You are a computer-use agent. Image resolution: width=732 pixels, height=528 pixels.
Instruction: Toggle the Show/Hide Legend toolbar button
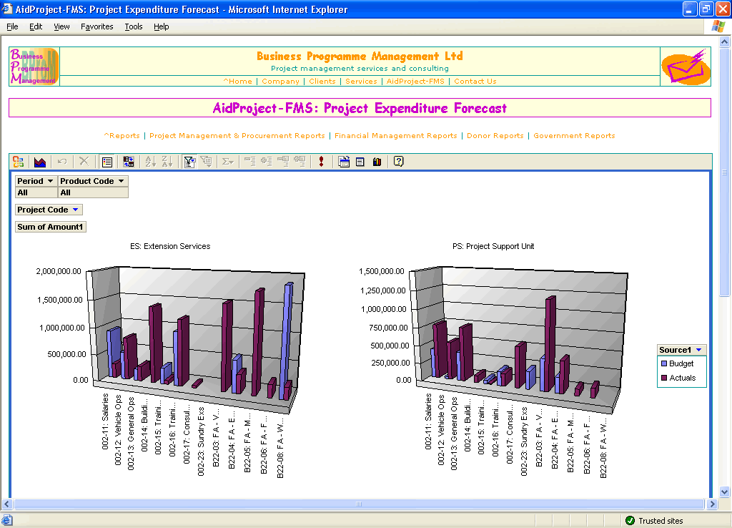coord(107,162)
